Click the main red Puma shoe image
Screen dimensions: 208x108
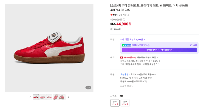[x=49, y=48]
